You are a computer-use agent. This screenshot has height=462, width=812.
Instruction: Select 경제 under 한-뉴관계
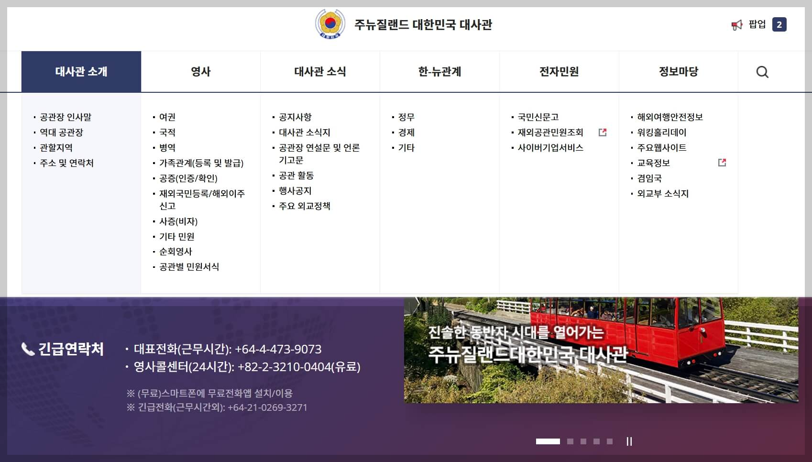click(x=406, y=132)
